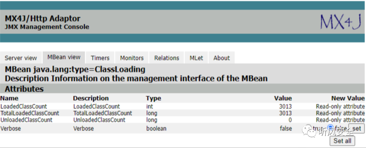This screenshot has height=148, width=366.
Task: Go to the Monitors tab
Action: coord(131,58)
